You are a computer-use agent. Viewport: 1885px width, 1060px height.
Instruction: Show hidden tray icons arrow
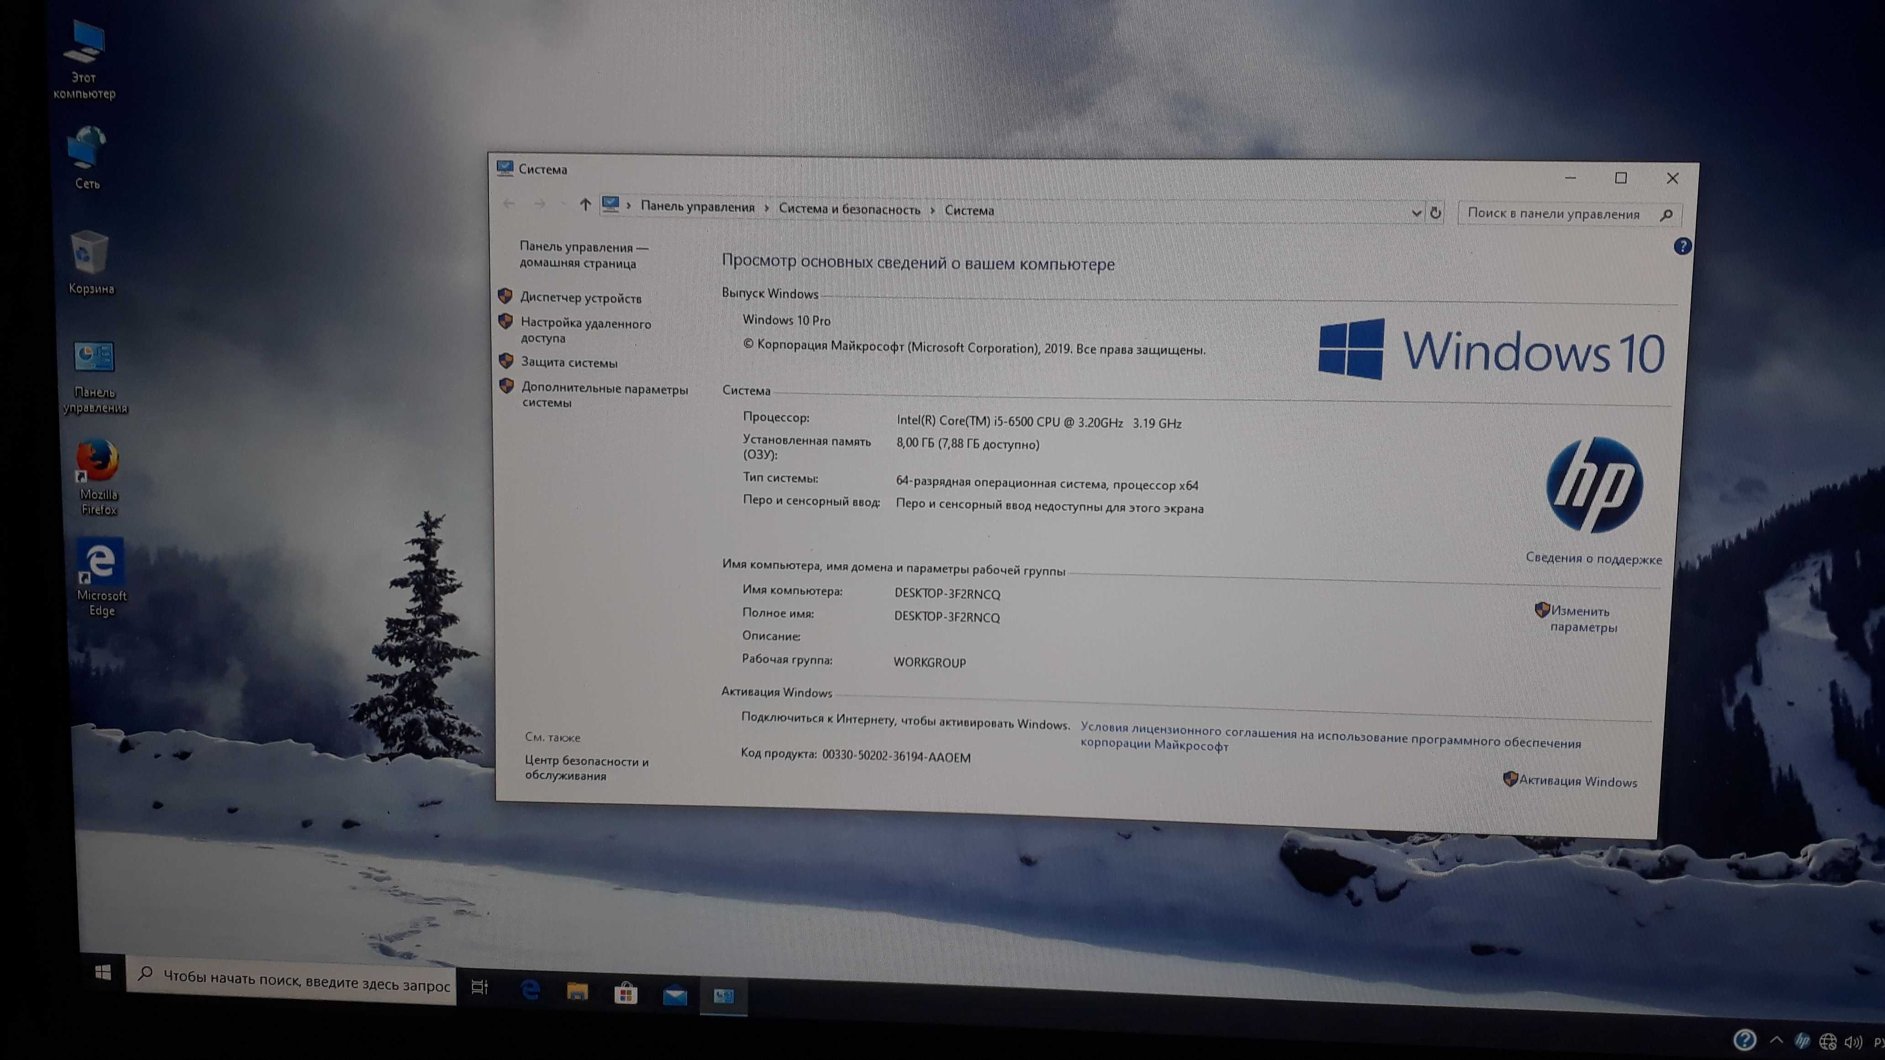click(1776, 1040)
